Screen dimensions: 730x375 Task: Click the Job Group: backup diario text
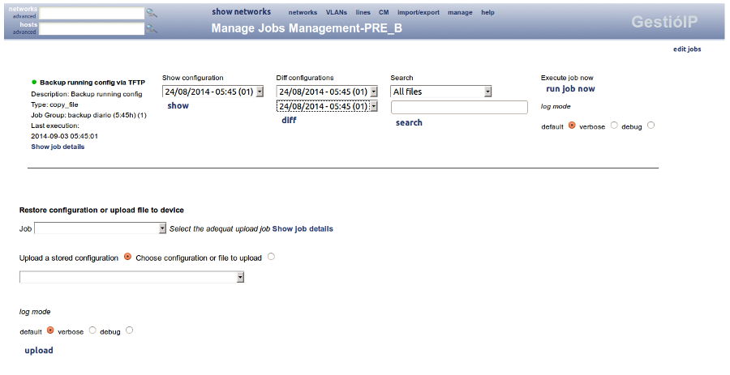88,115
